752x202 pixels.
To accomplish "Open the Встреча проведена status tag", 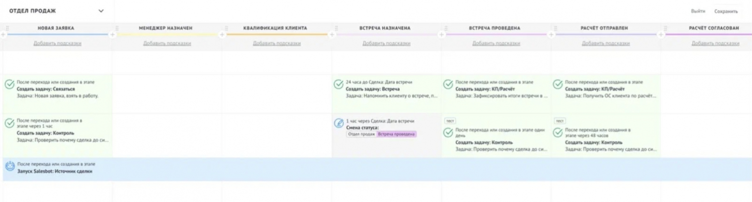I will coord(396,134).
